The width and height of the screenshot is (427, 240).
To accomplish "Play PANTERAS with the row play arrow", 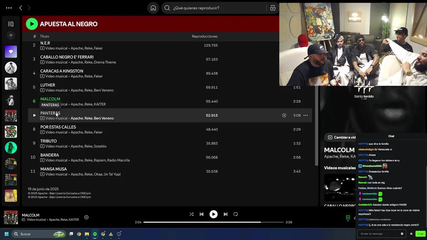I will [34, 115].
